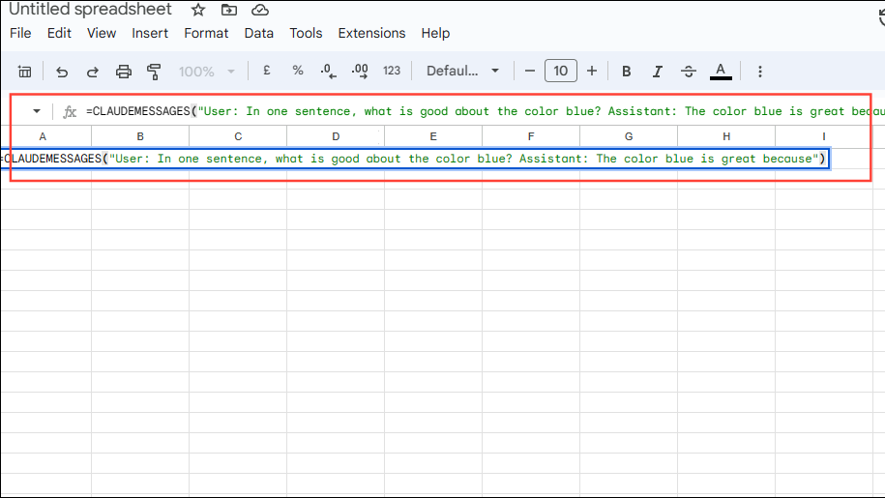Check the cloud save status icon

point(259,10)
